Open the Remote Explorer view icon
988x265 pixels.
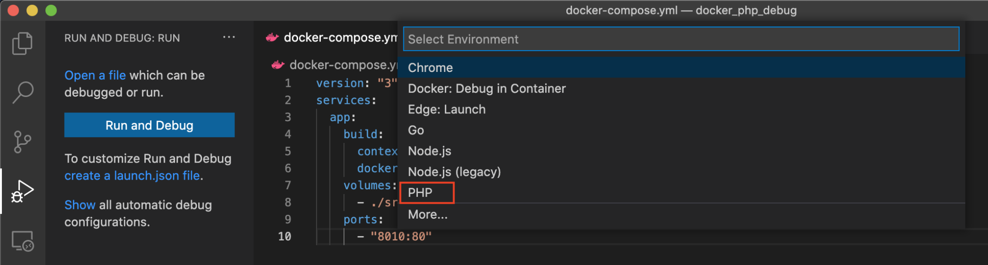[22, 241]
